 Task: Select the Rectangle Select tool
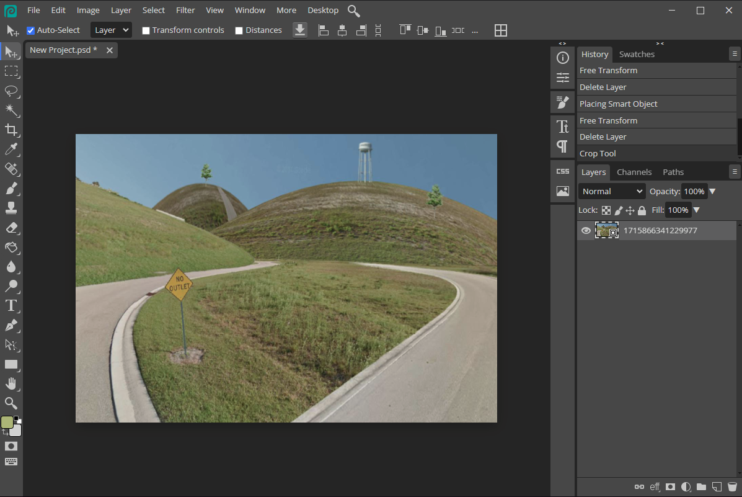coord(11,71)
